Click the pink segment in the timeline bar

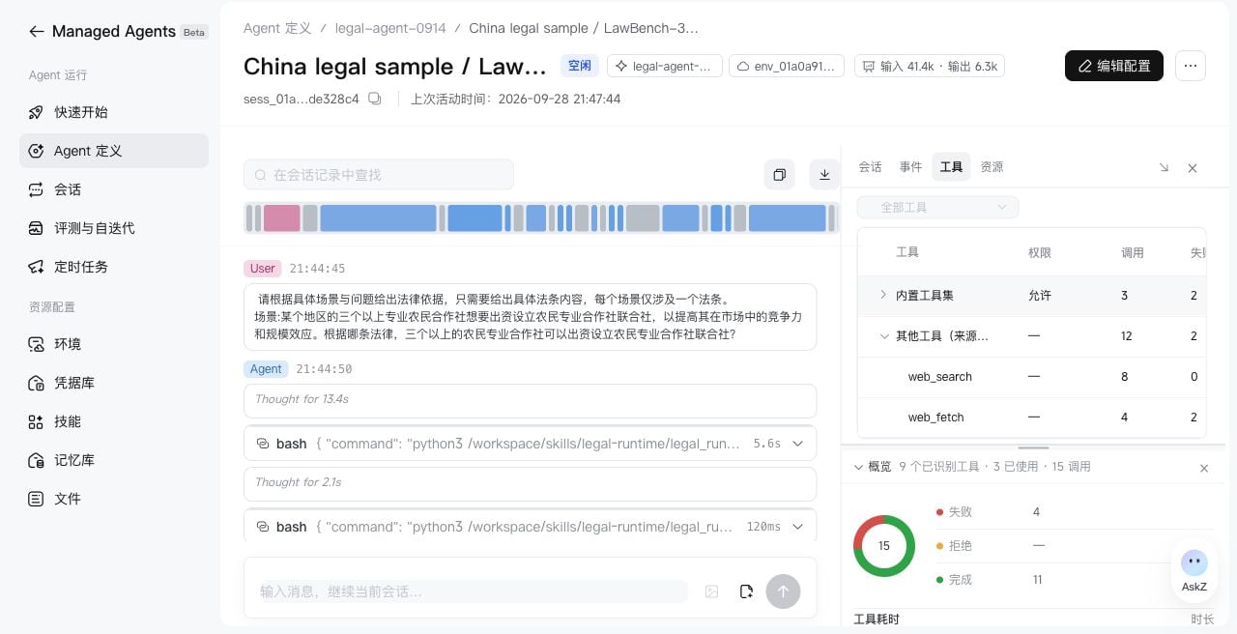tap(281, 217)
